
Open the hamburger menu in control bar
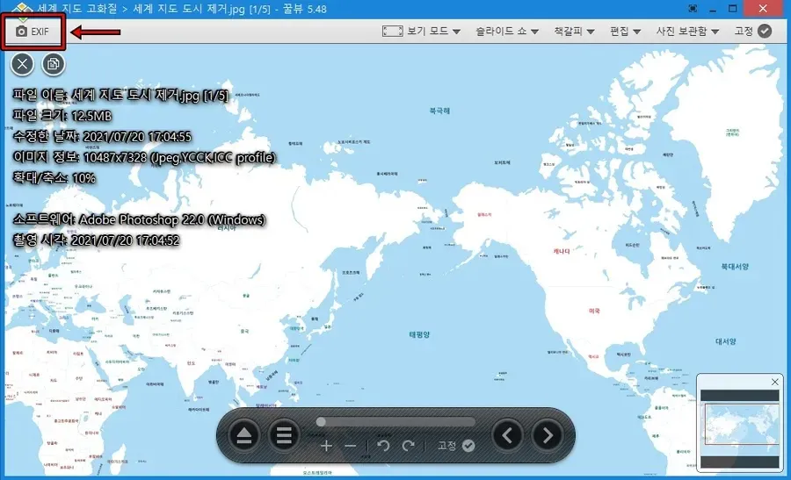pyautogui.click(x=284, y=435)
